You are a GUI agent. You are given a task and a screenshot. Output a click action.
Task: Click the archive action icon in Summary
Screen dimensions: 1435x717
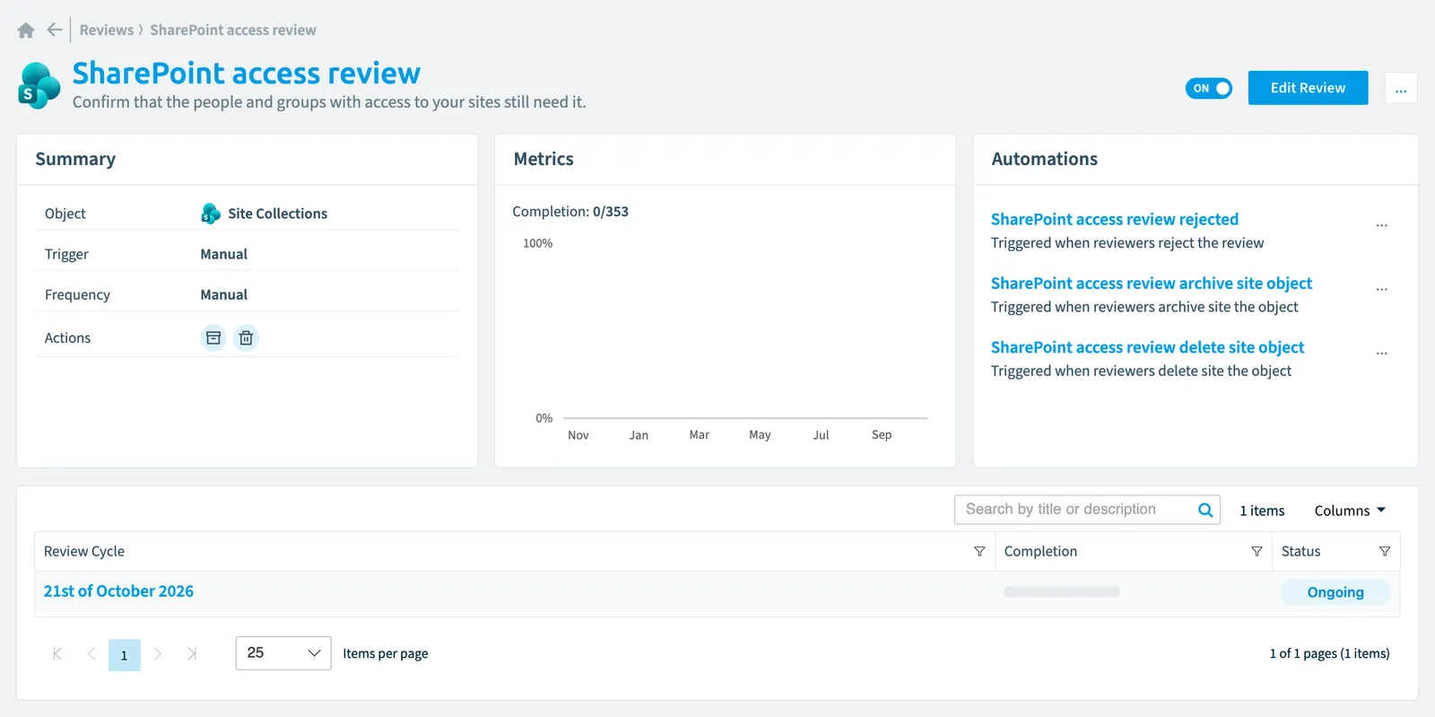click(213, 338)
